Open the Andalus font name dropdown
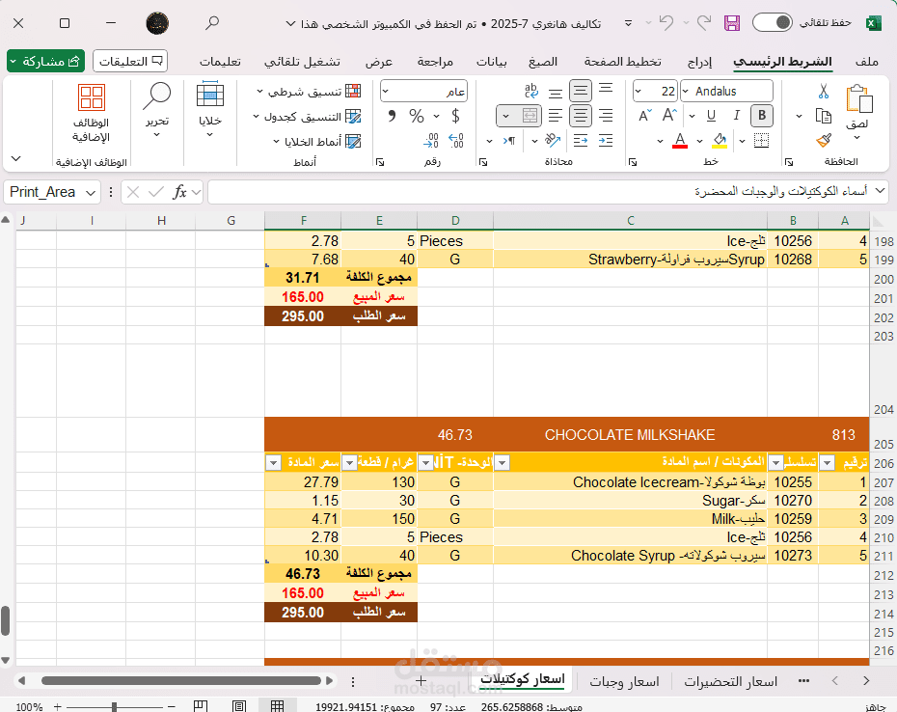This screenshot has height=712, width=897. 685,91
